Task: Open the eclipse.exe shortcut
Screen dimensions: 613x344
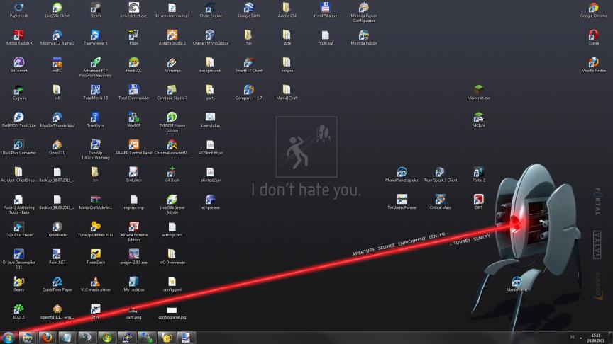Action: tap(210, 202)
